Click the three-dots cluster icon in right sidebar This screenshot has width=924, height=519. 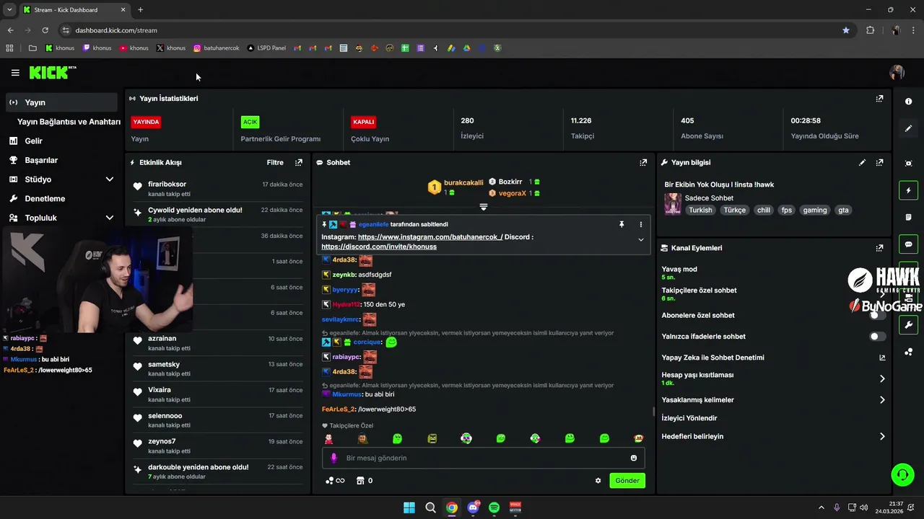(908, 352)
